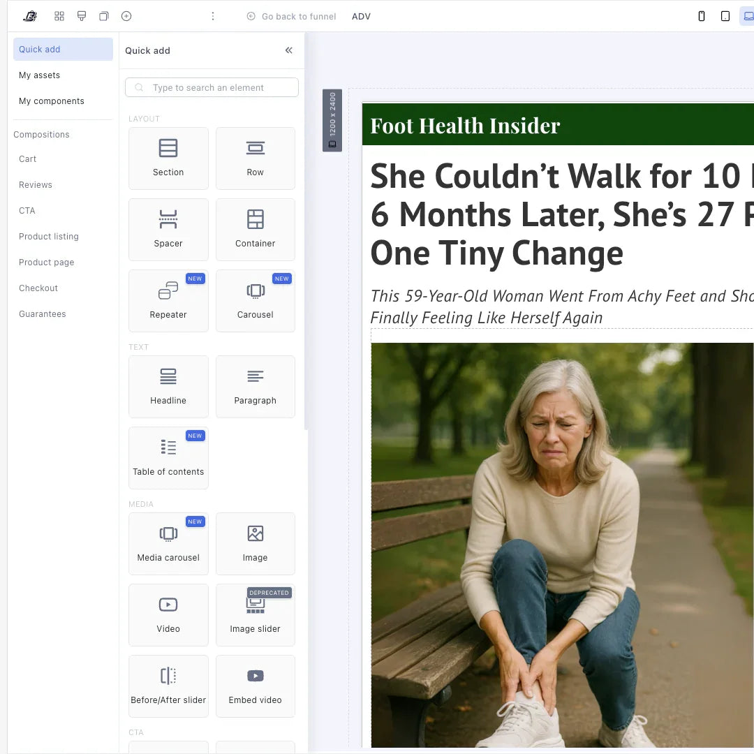Click the Compositions section label
Viewport: 754px width, 754px height.
(41, 135)
